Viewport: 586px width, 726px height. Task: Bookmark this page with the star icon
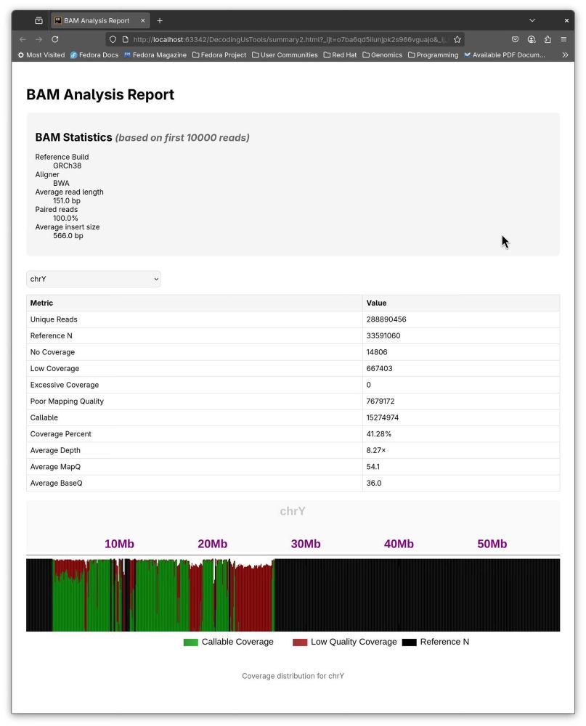tap(457, 39)
